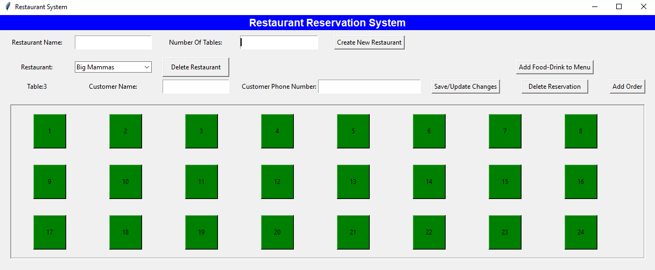Maximize the Restaurant System window

click(619, 7)
